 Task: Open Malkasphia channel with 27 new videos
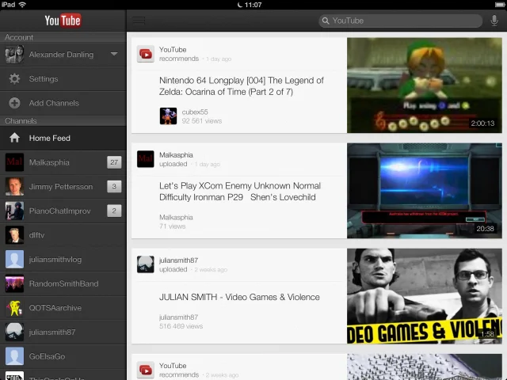point(49,162)
